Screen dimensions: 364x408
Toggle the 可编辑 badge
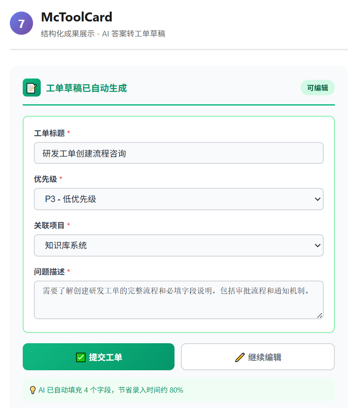coord(317,87)
